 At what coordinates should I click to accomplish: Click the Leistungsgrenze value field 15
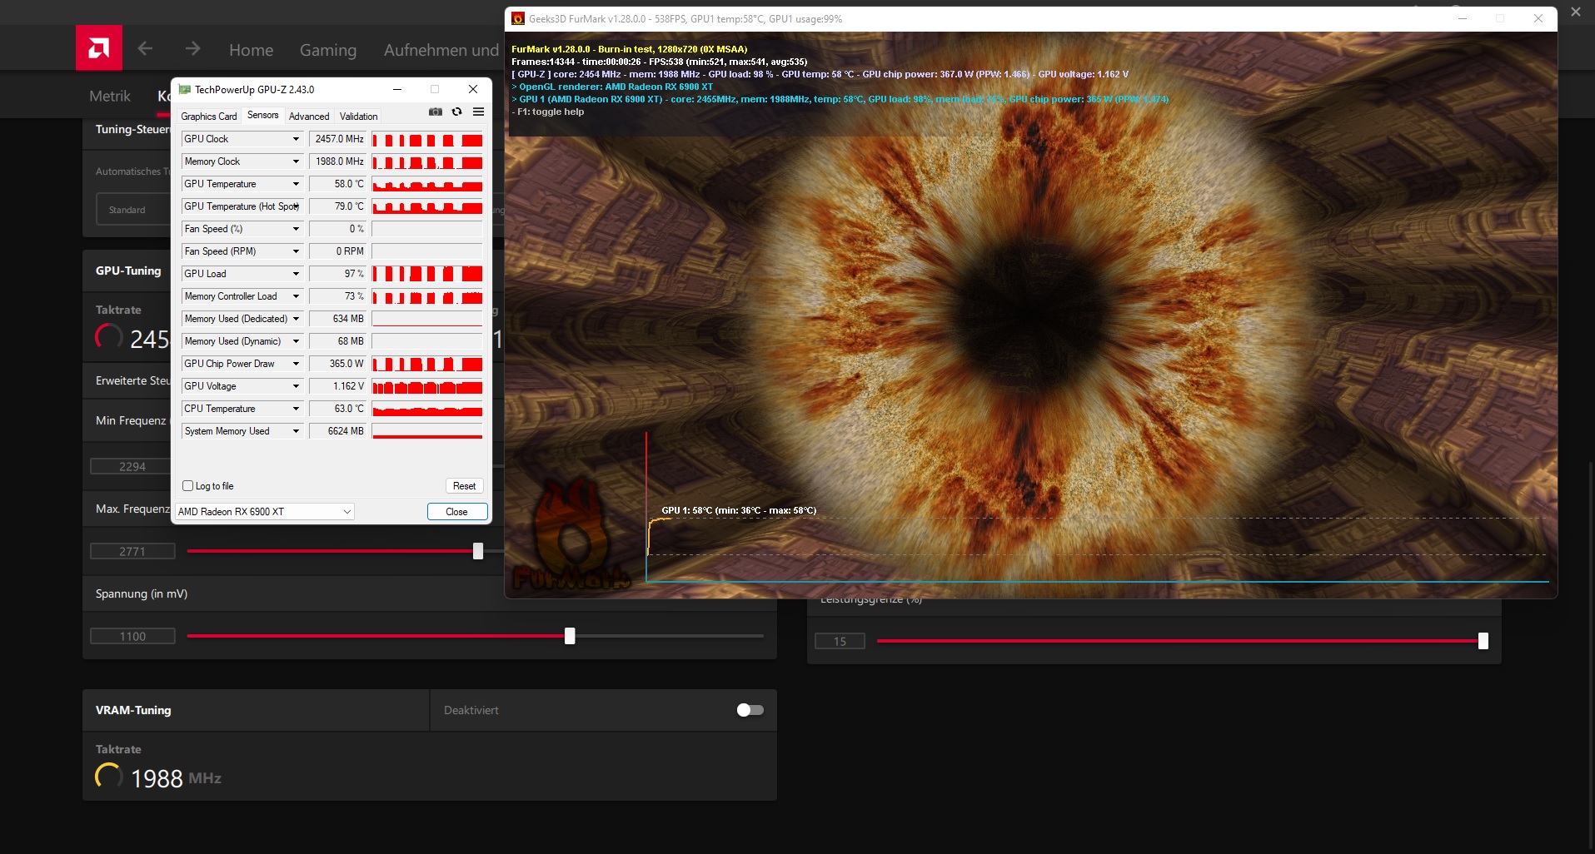pyautogui.click(x=840, y=641)
